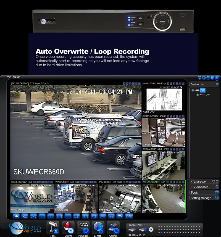Select the highlighted DVR root device

tap(203, 90)
